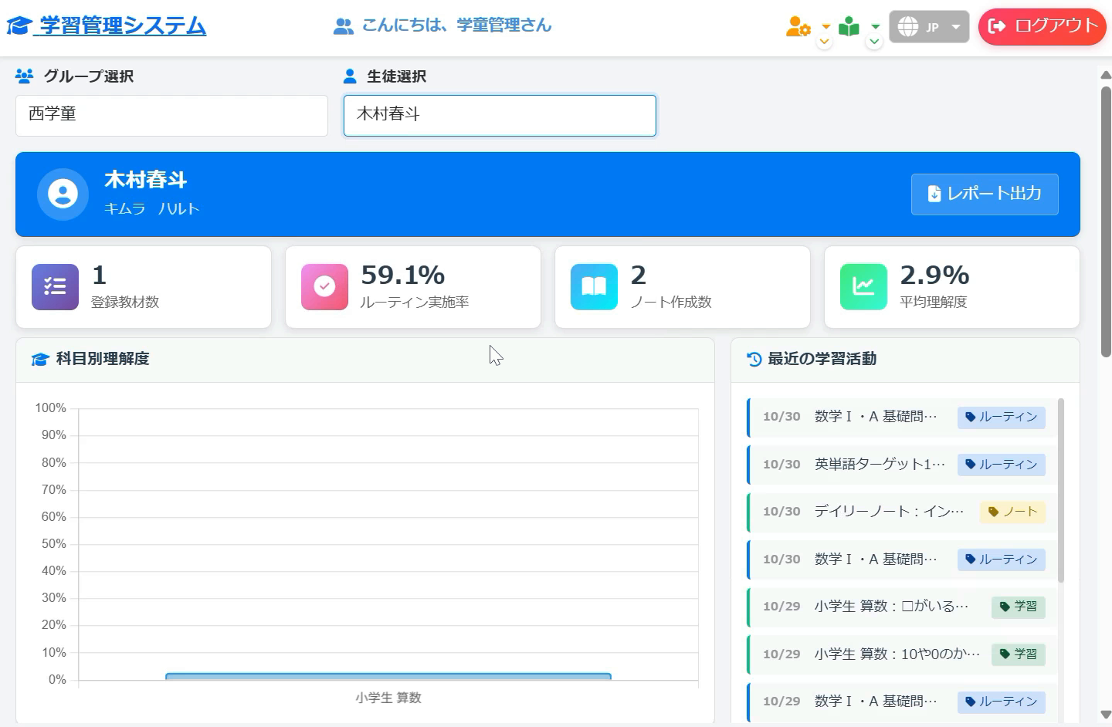Viewport: 1112px width, 727px height.
Task: Click the page scrollbar up arrow
Action: tap(1106, 75)
